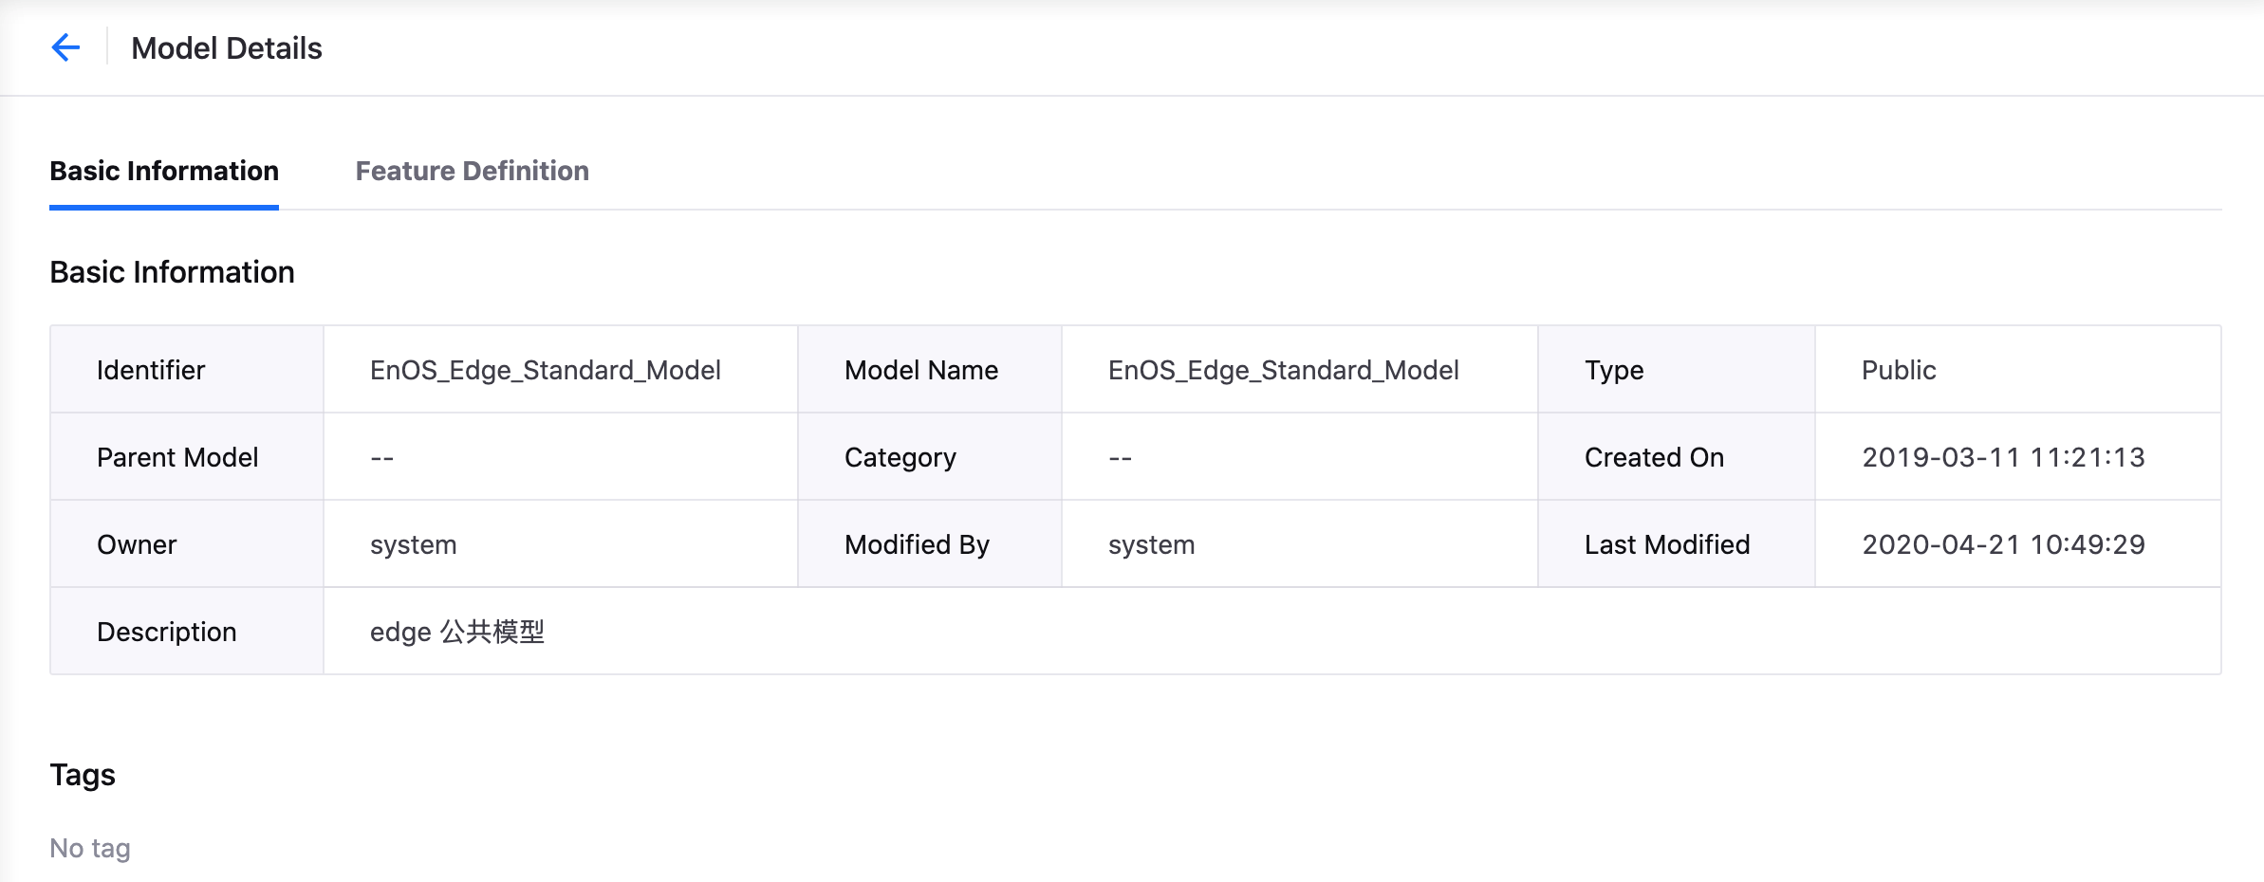Click the Tags section heading
2264x882 pixels.
(x=83, y=775)
